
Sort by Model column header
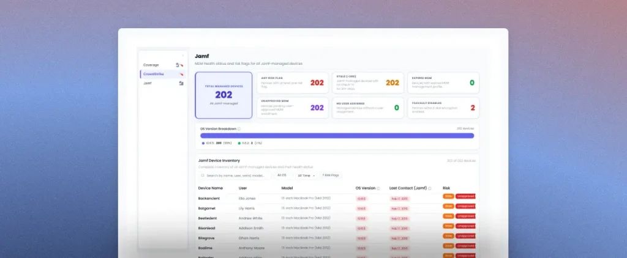tap(287, 188)
